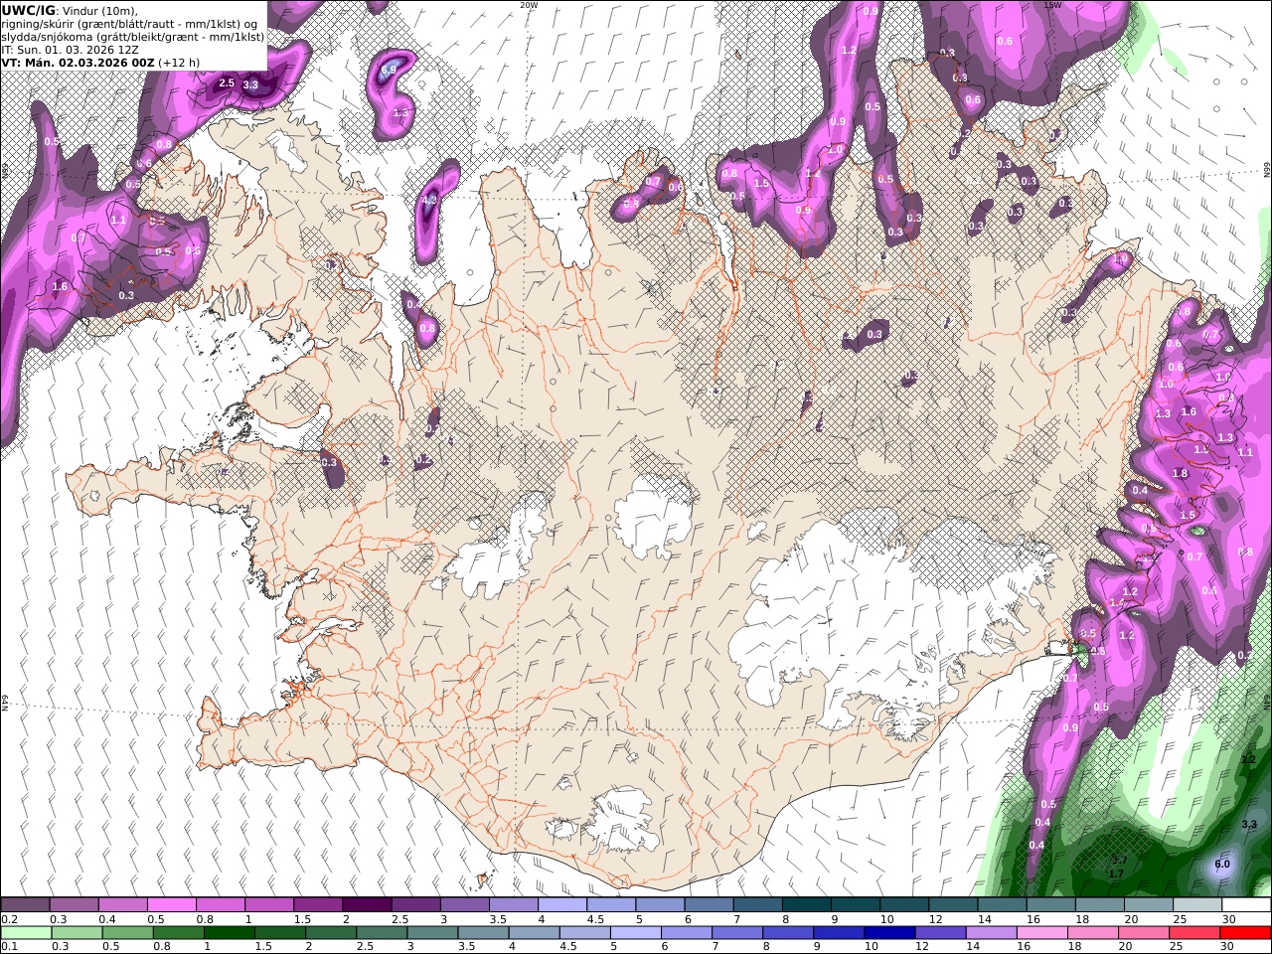Pick the dark teal snow swatch between 8 and 9

pos(805,905)
